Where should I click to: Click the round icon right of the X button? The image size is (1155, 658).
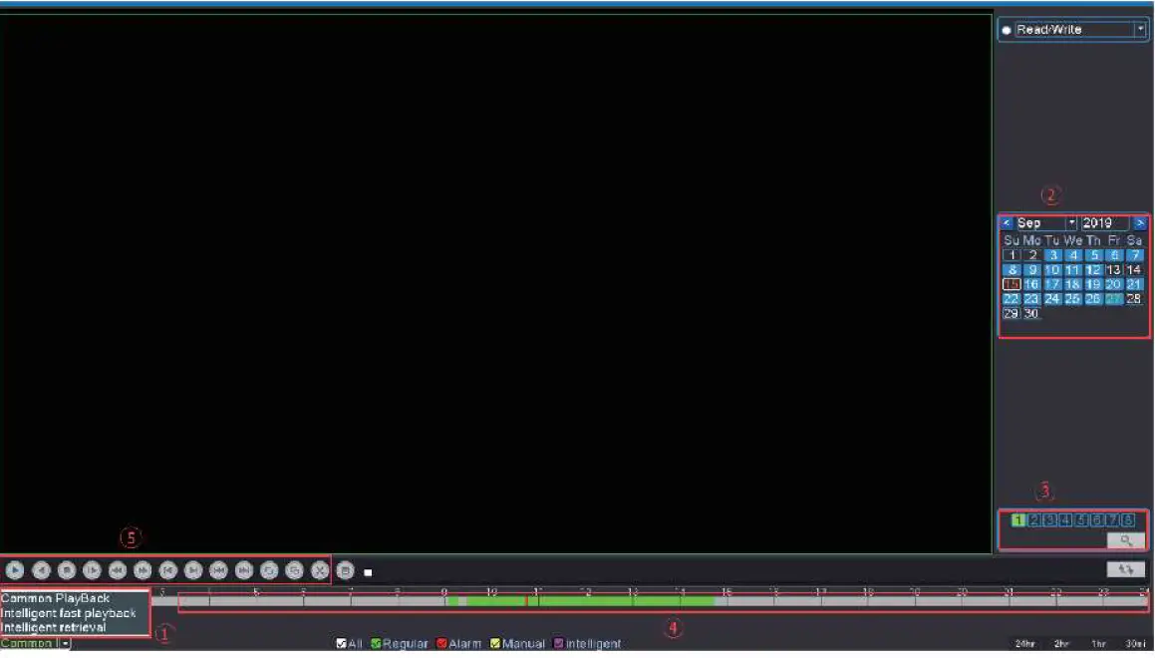pyautogui.click(x=346, y=570)
